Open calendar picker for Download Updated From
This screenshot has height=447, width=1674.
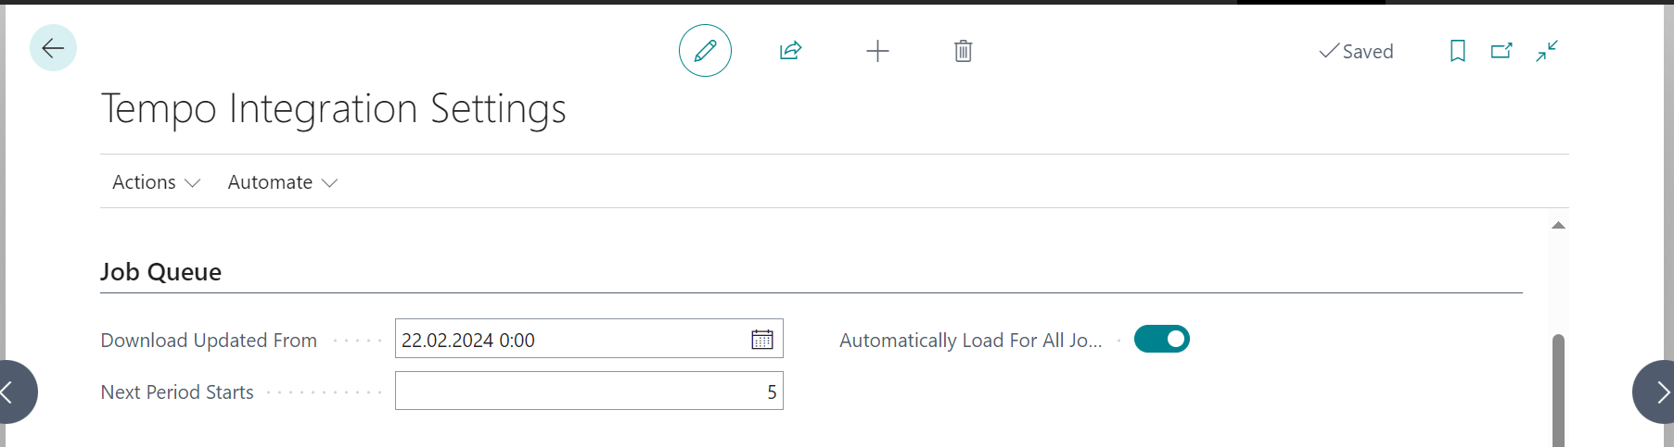coord(761,340)
